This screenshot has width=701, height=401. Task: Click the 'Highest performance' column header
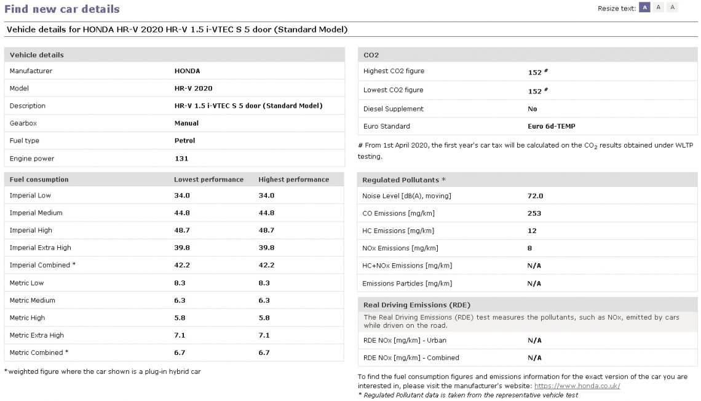tap(293, 180)
